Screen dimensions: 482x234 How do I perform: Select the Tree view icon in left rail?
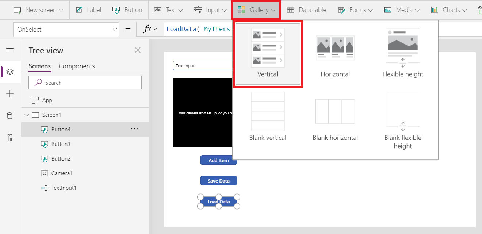[x=10, y=72]
